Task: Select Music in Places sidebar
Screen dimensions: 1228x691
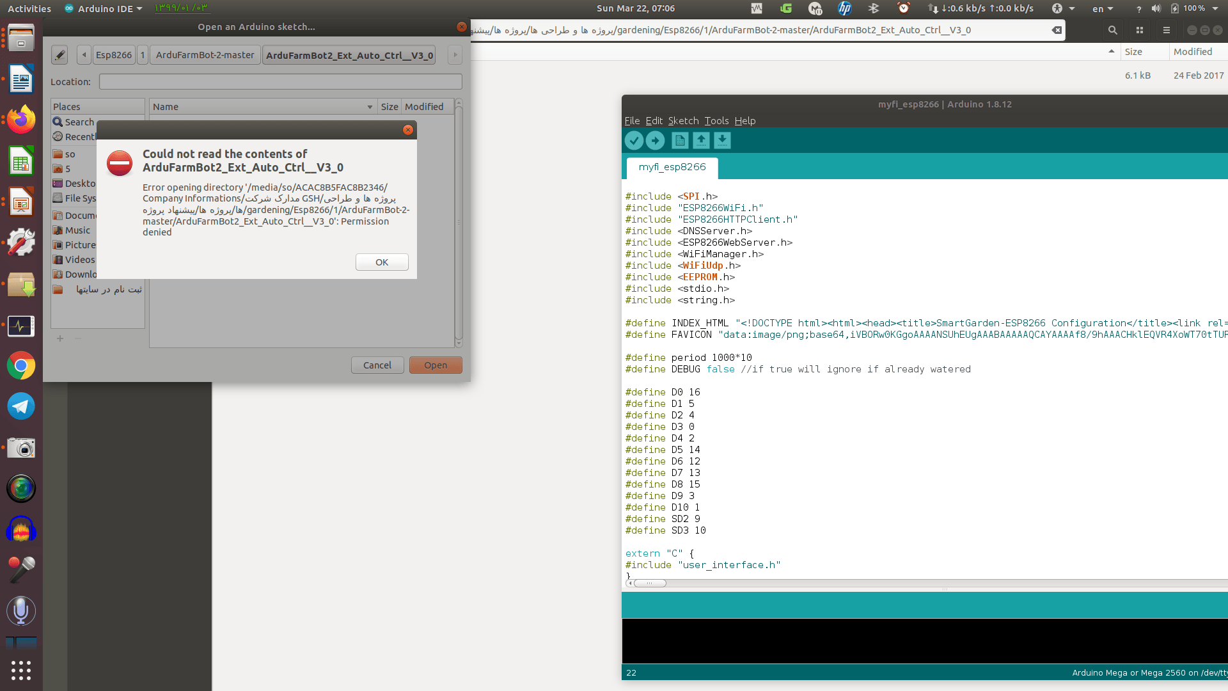Action: tap(72, 230)
